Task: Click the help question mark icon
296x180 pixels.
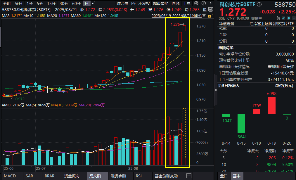Action: tap(203, 3)
